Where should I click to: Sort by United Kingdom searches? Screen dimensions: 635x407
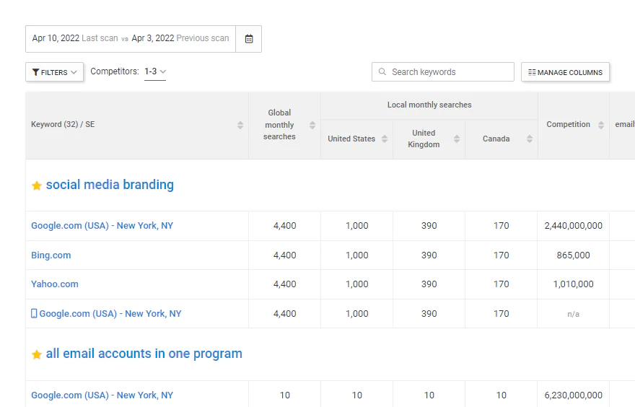(457, 139)
